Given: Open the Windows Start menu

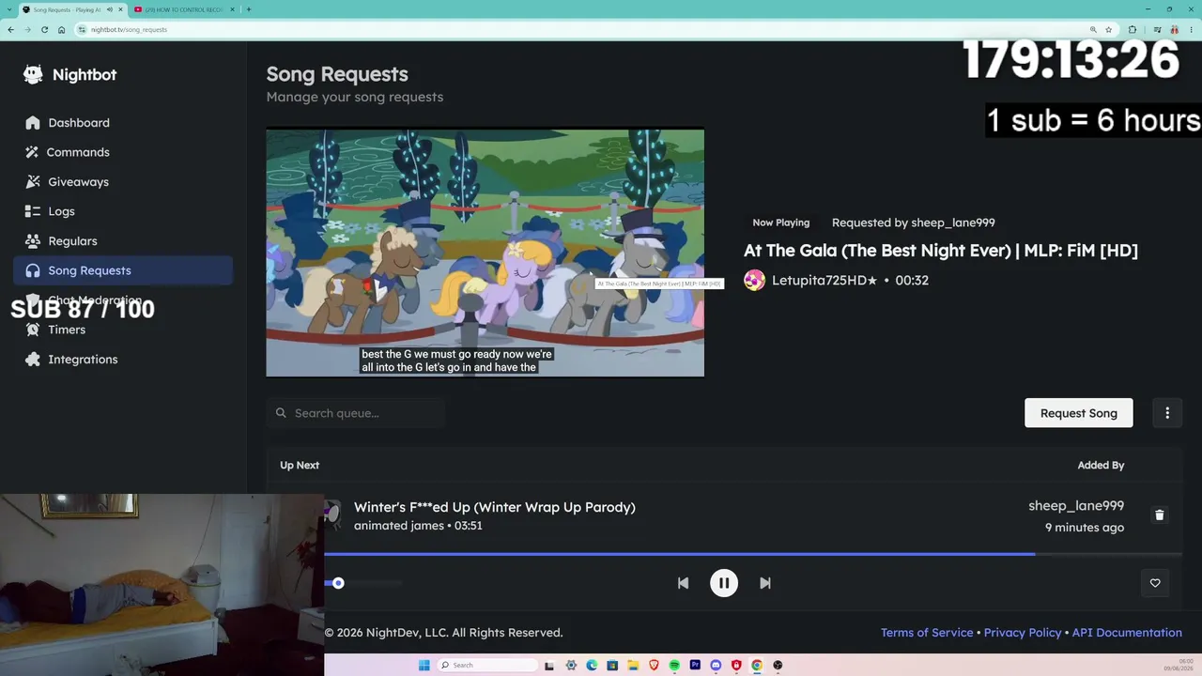Looking at the screenshot, I should click(x=424, y=666).
